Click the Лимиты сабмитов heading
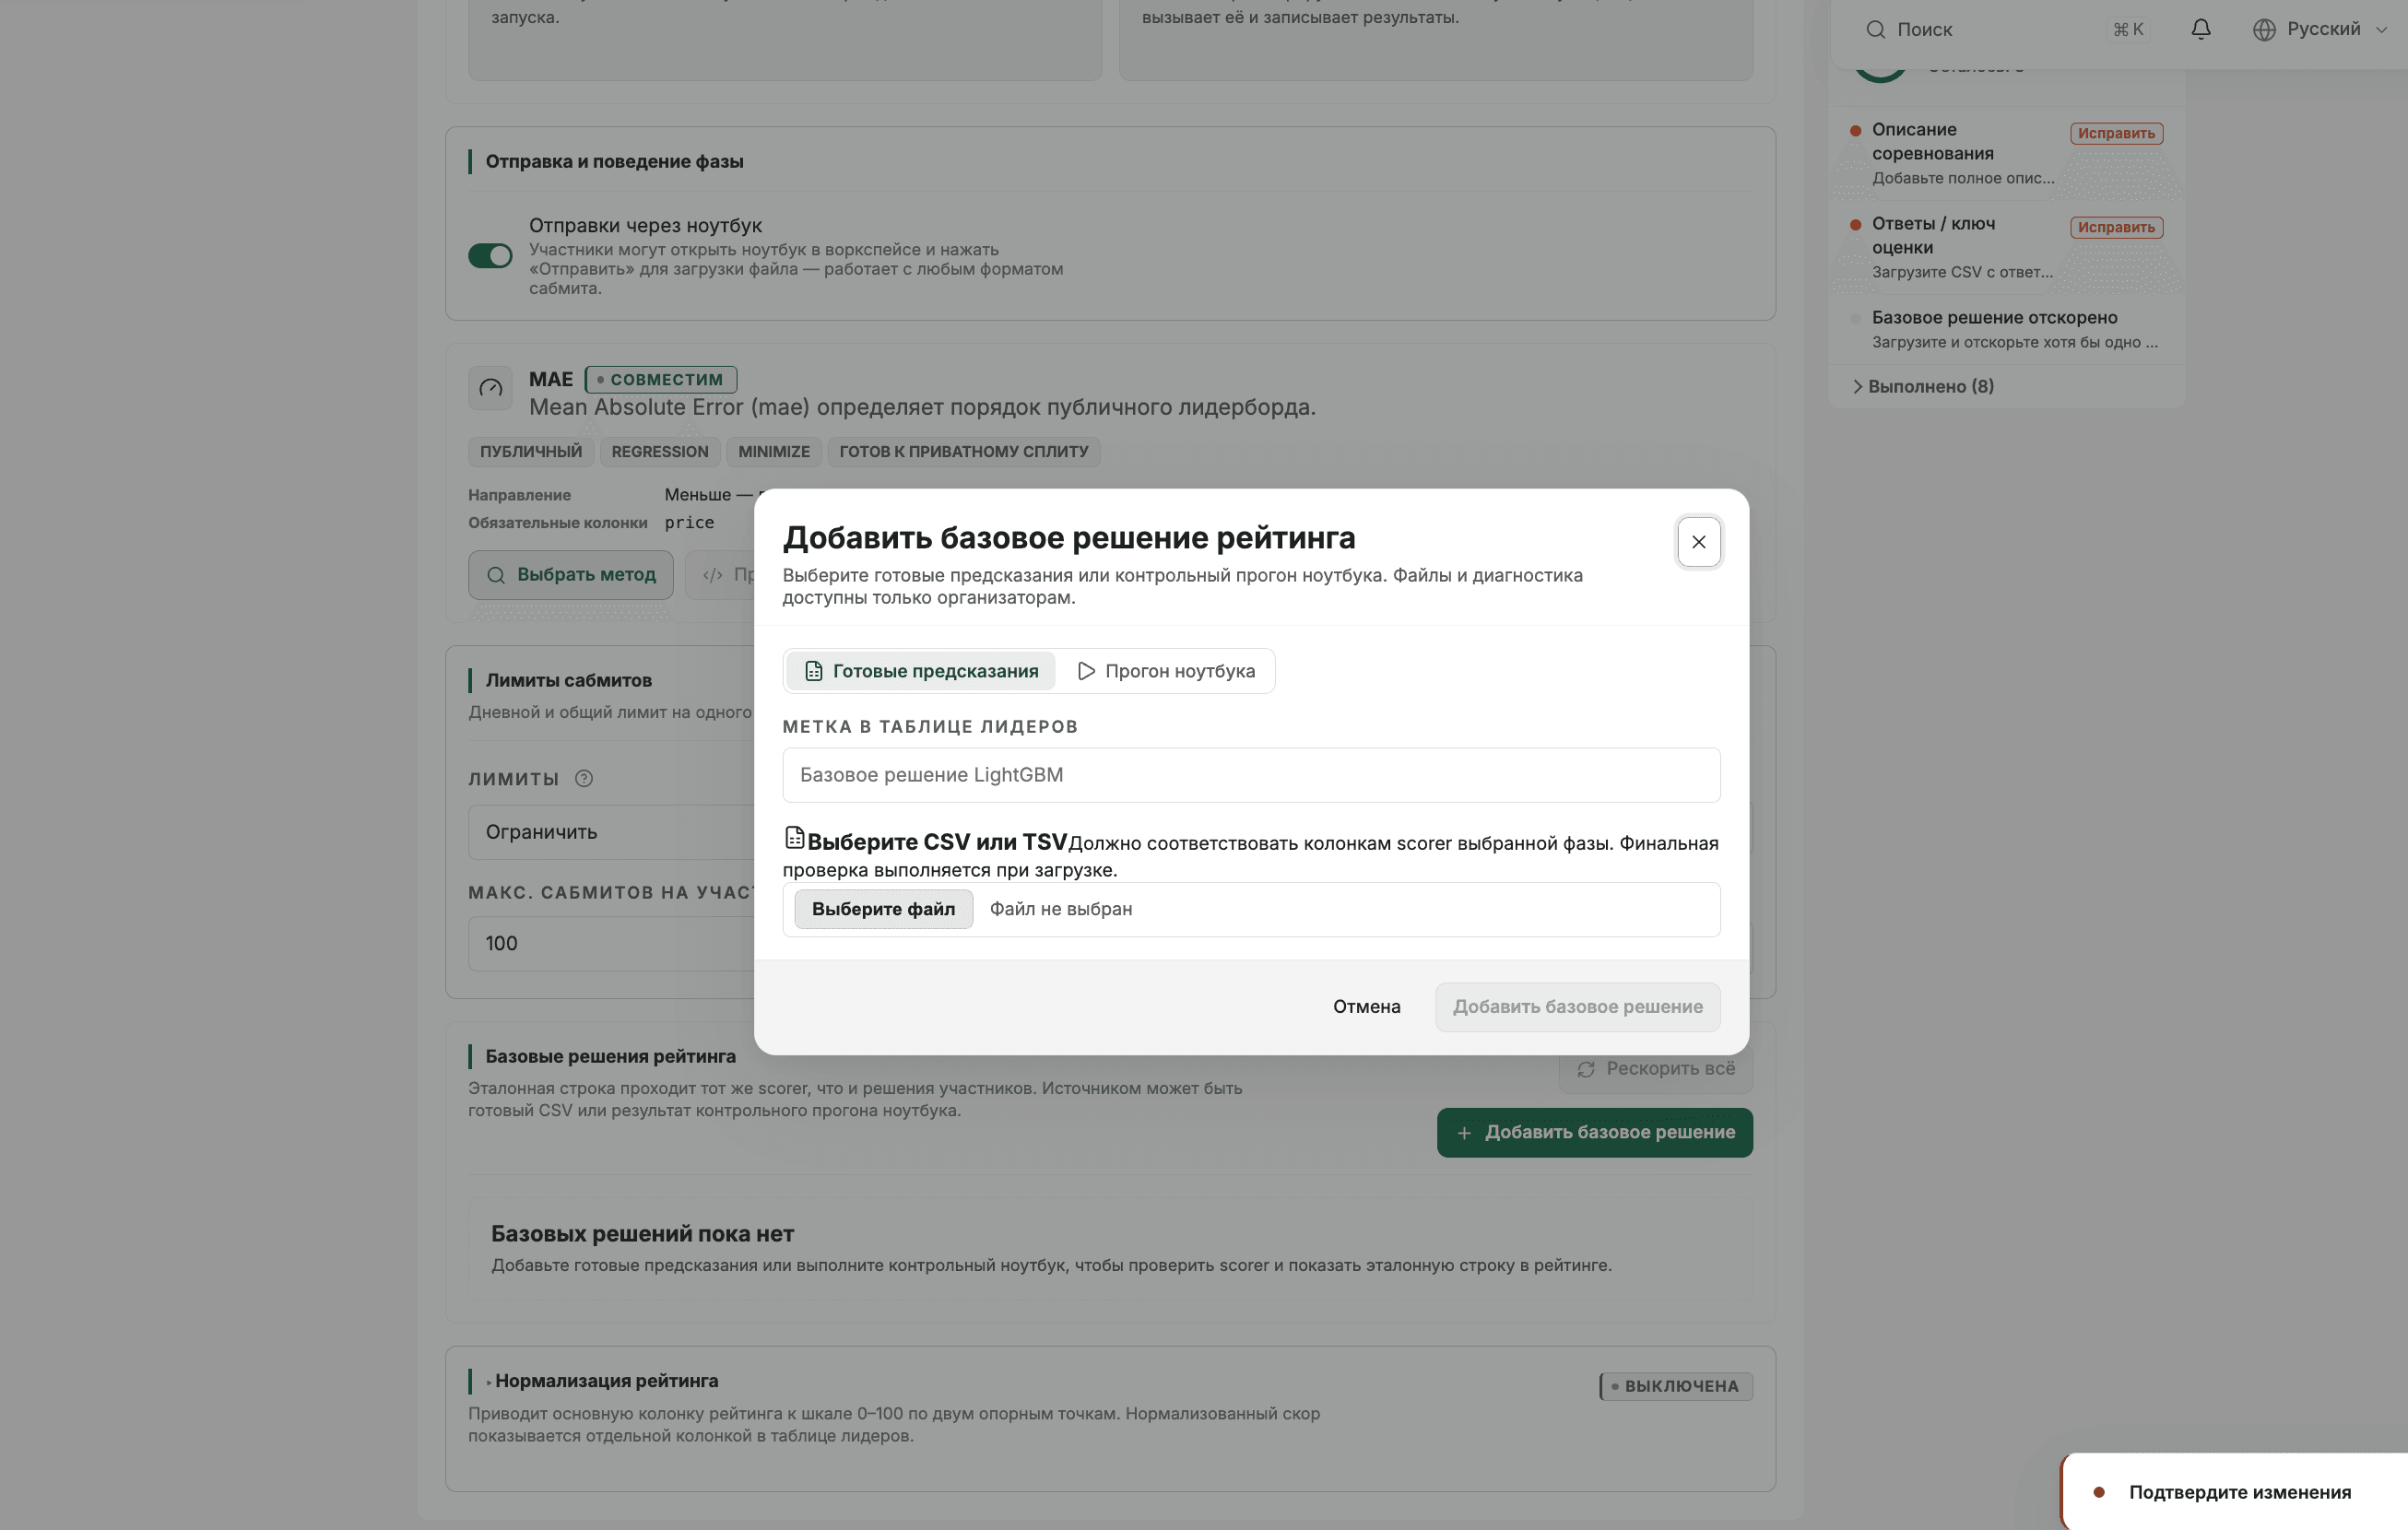The height and width of the screenshot is (1530, 2408). click(568, 680)
